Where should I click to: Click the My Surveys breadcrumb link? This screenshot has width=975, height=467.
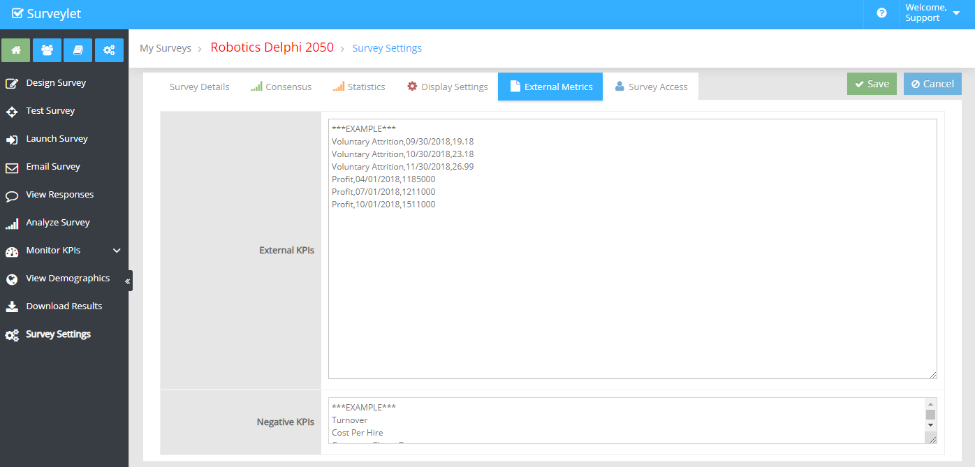(166, 48)
